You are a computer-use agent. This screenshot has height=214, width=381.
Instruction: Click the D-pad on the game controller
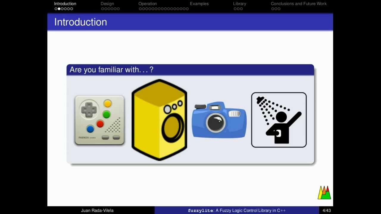click(x=89, y=110)
